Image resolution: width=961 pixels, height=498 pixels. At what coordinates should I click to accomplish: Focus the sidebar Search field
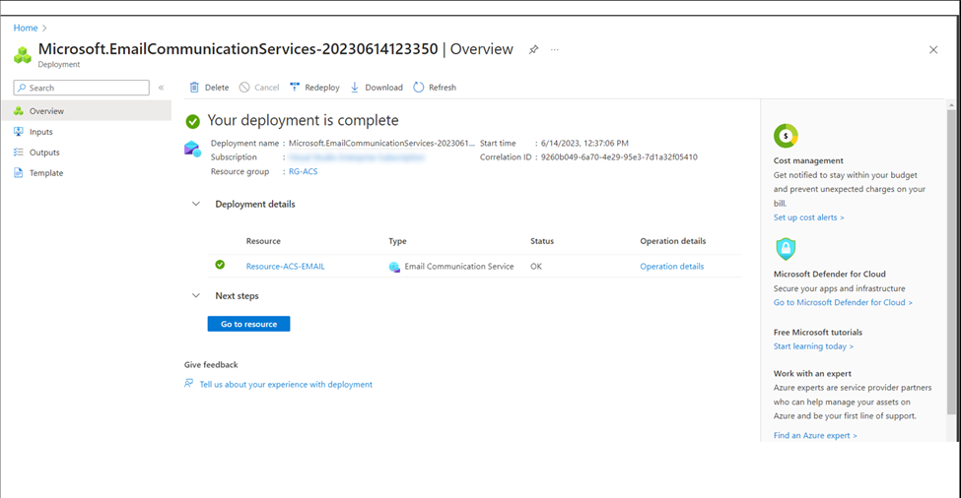tap(81, 88)
